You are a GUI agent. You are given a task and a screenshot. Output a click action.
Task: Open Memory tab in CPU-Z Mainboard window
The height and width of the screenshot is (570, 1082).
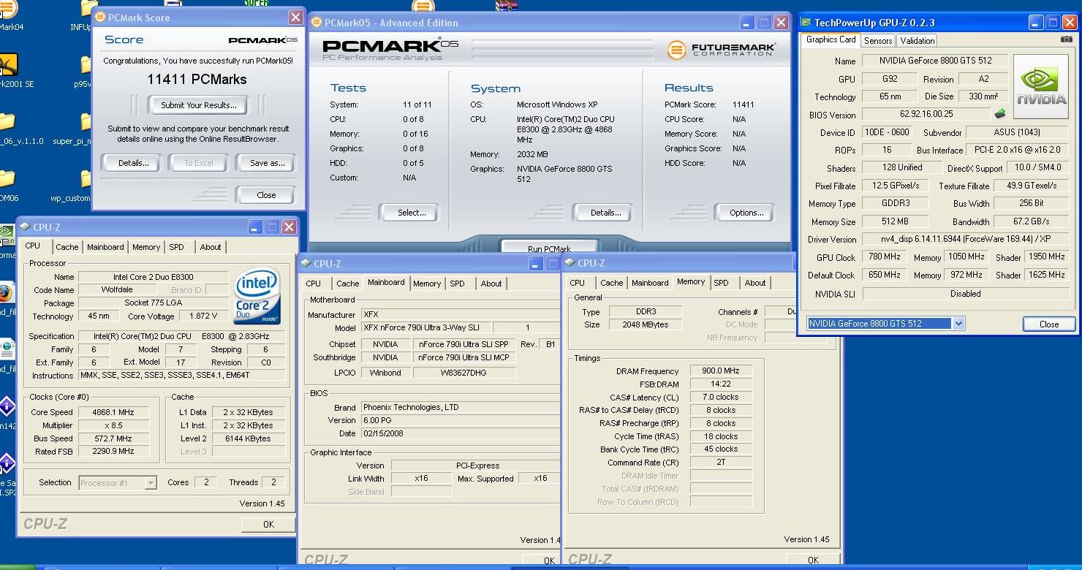click(x=427, y=284)
